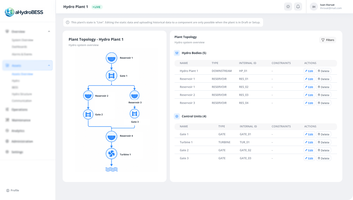Collapse the Overview section chevron in sidebar
Image resolution: width=353 pixels, height=200 pixels.
[x=49, y=32]
